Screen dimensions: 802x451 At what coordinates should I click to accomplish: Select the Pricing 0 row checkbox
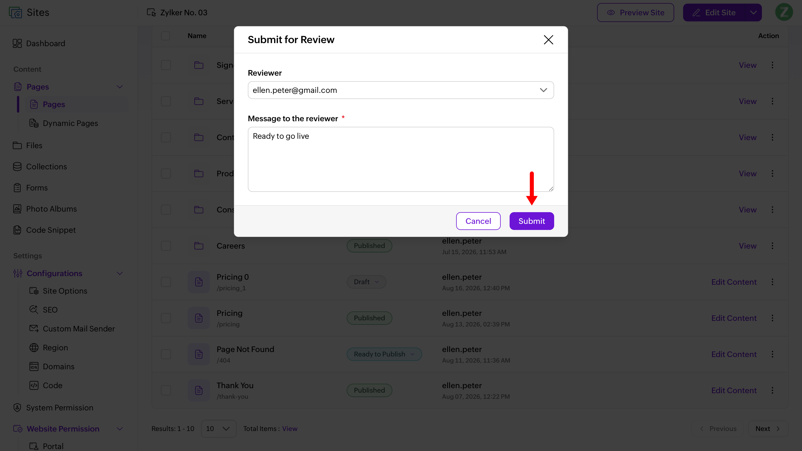(x=166, y=282)
